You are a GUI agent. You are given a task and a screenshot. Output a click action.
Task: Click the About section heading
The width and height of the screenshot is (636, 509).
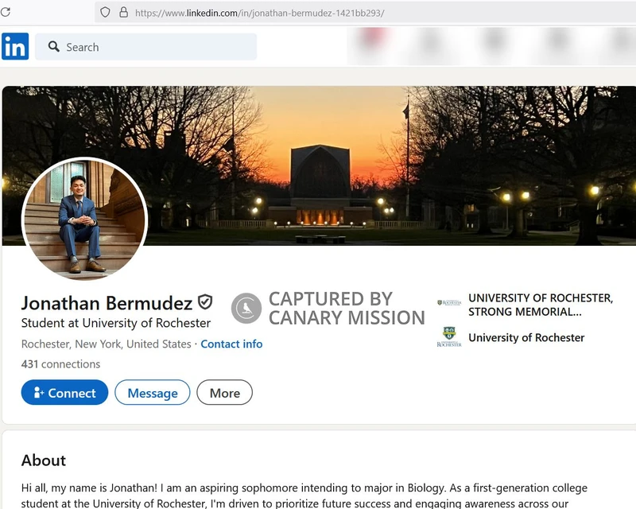pos(44,460)
